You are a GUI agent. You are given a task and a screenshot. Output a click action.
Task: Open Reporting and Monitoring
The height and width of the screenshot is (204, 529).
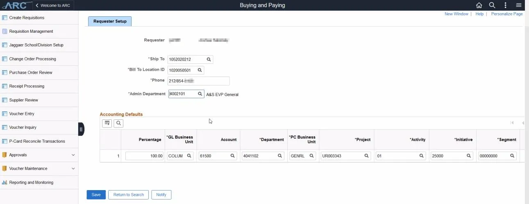[39, 182]
